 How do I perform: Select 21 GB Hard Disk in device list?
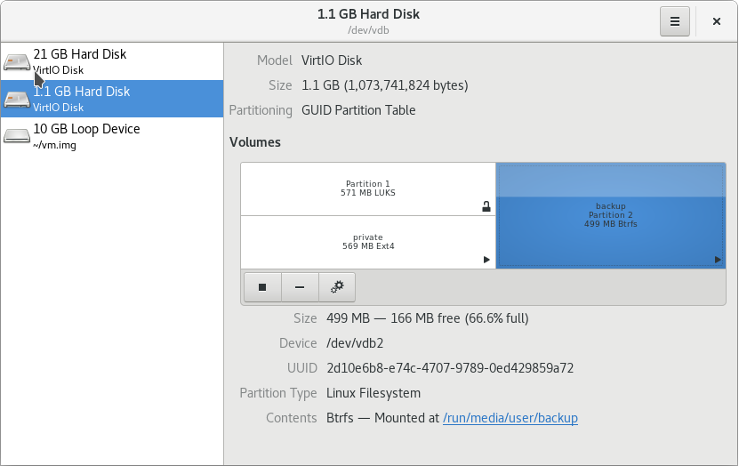pos(112,61)
